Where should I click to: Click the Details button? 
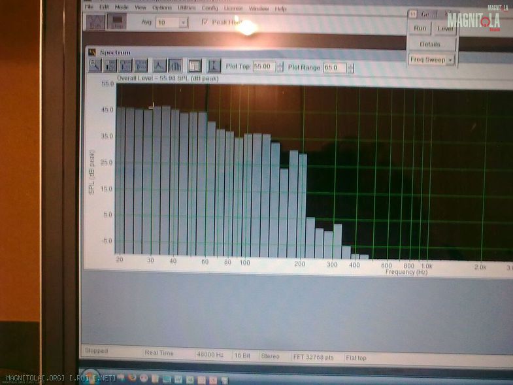(430, 44)
